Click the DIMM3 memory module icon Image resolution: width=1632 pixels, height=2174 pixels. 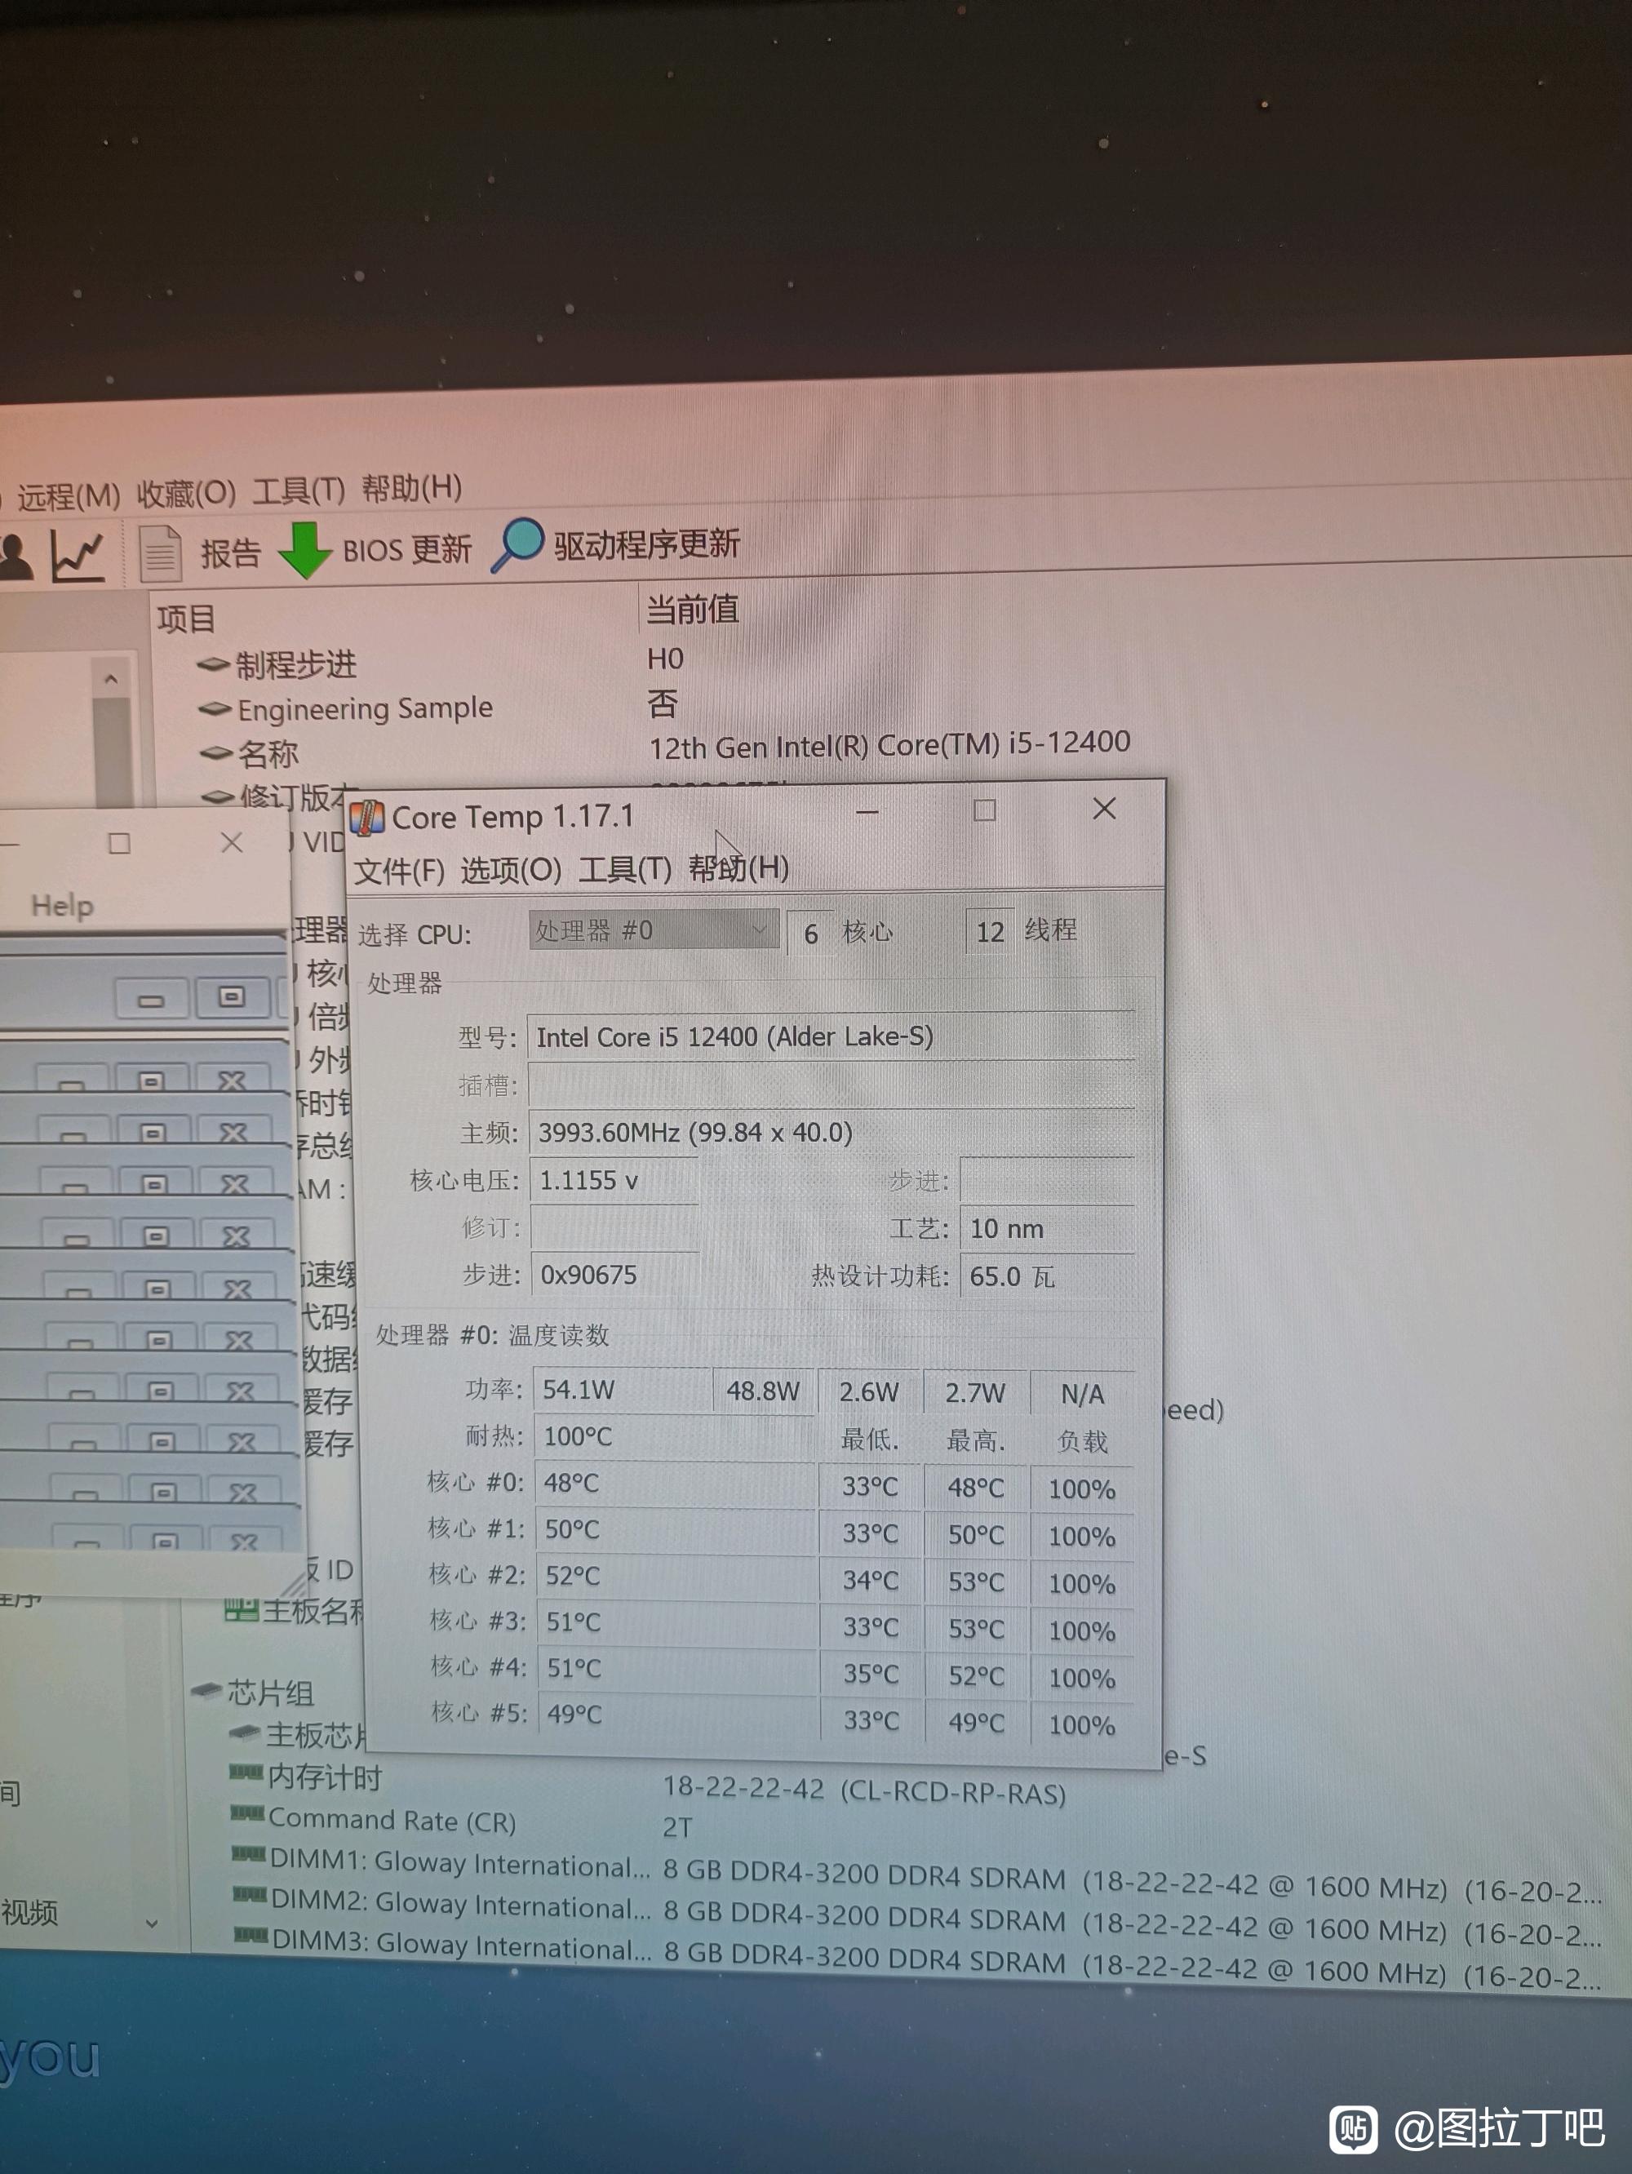251,1935
